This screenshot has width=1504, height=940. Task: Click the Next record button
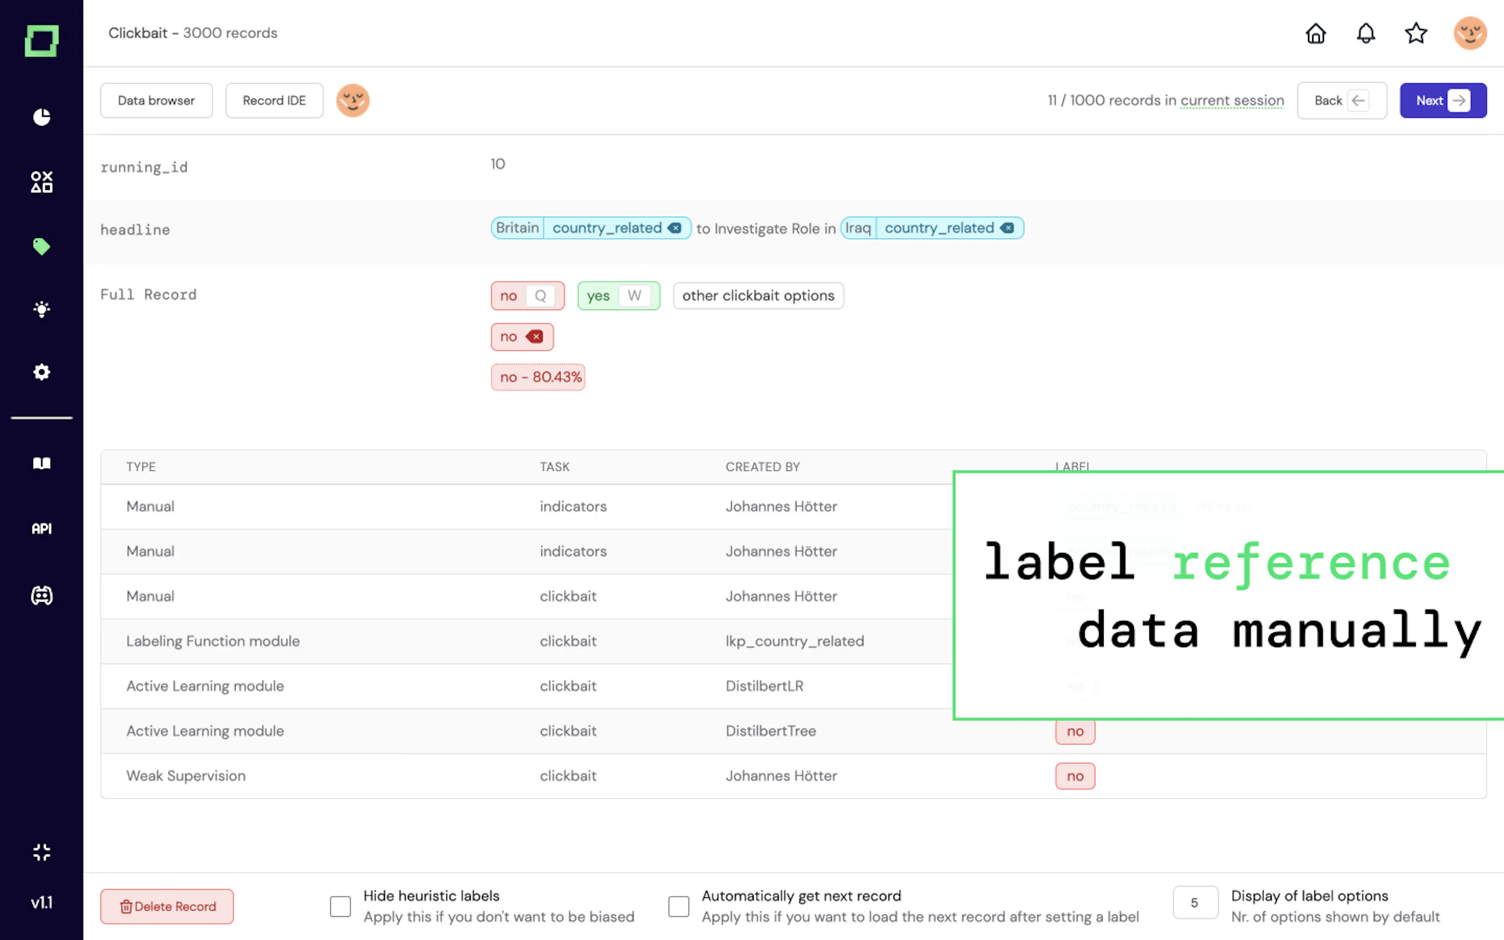(x=1442, y=101)
